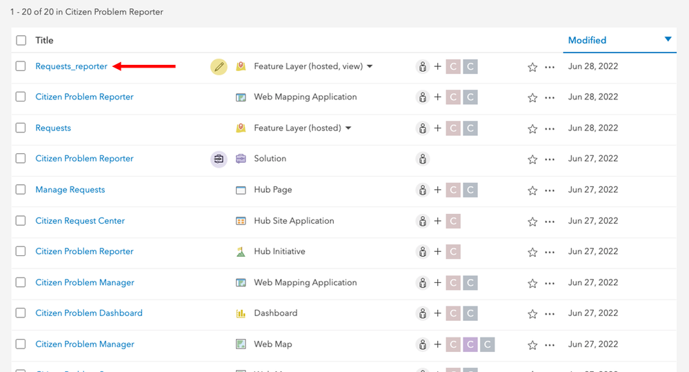Click the sharing icon in the Citizen Request Center row

tap(423, 221)
